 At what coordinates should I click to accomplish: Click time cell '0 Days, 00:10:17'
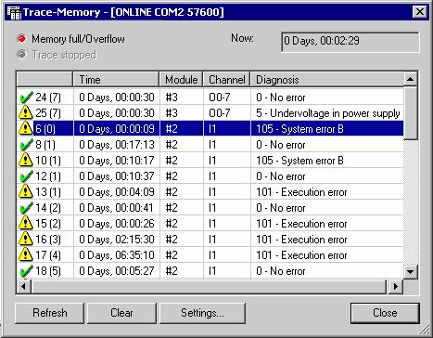coord(117,161)
